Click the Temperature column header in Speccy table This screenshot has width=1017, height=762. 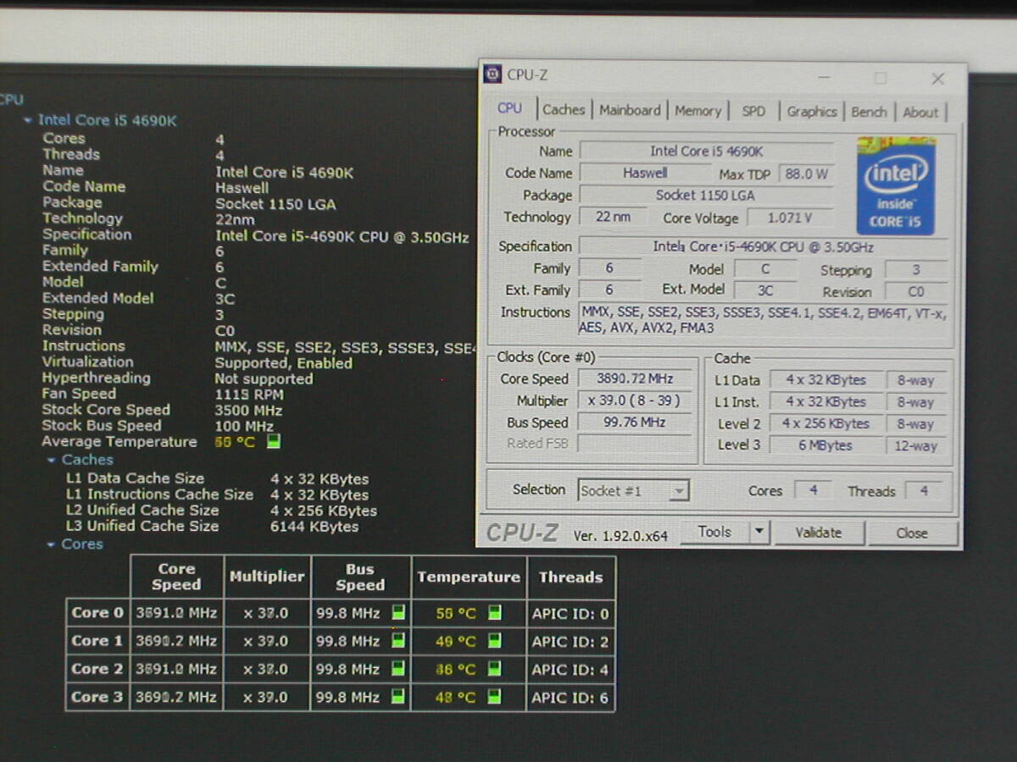coord(469,577)
